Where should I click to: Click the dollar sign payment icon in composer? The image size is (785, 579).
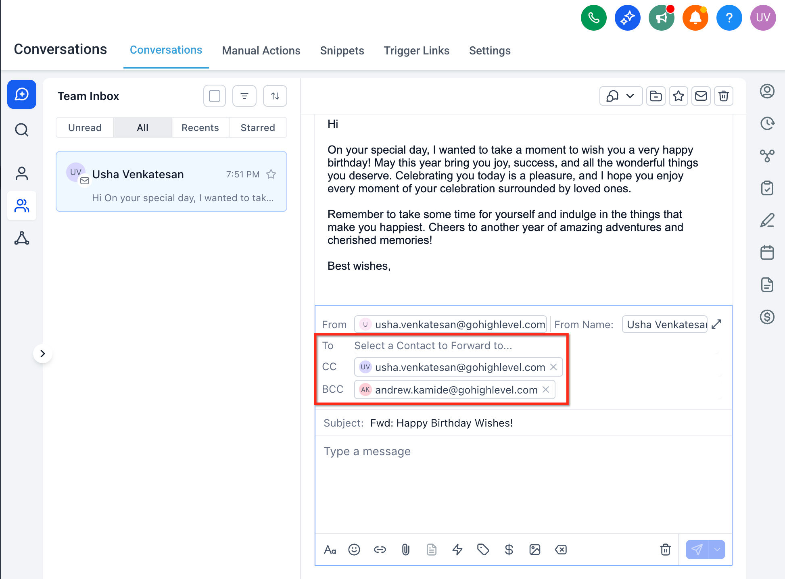pos(509,550)
